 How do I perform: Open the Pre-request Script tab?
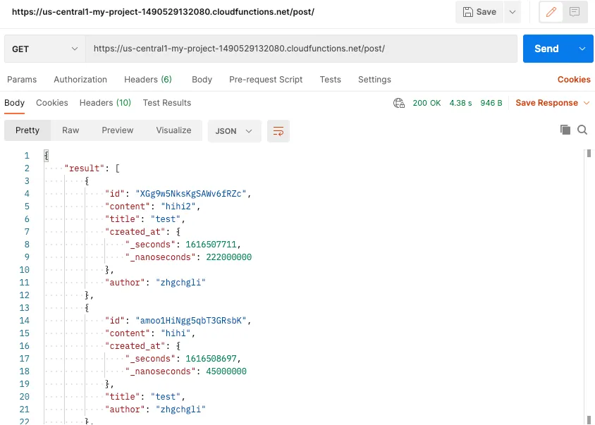tap(266, 80)
